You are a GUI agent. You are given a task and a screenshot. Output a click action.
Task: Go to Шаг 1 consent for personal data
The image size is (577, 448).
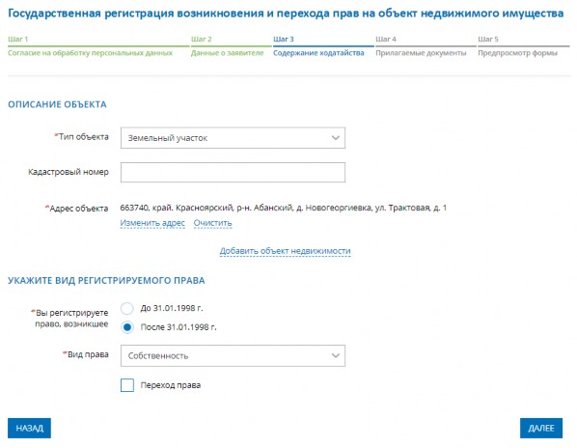[91, 46]
